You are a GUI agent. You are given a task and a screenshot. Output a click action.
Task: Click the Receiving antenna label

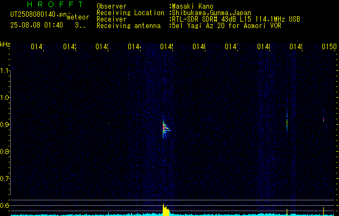tap(128, 26)
